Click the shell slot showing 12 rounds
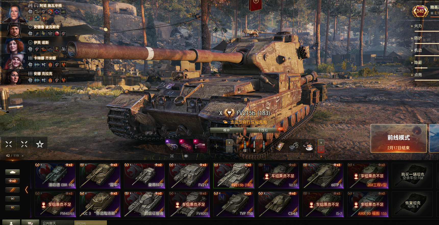This screenshot has height=225, width=439. coord(245,146)
